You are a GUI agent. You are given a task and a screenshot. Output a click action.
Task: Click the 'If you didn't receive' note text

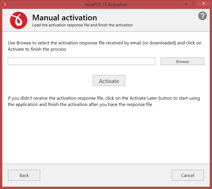(x=104, y=101)
